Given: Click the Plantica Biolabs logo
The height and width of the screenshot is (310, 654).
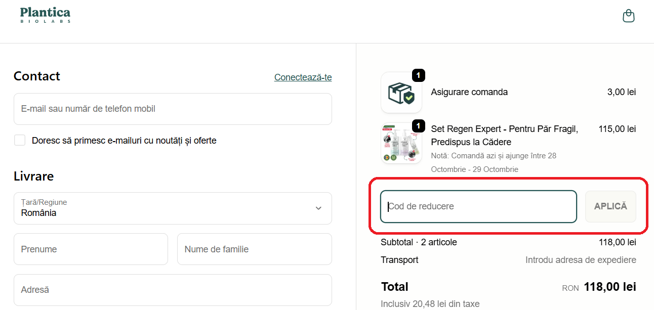Looking at the screenshot, I should coord(45,15).
